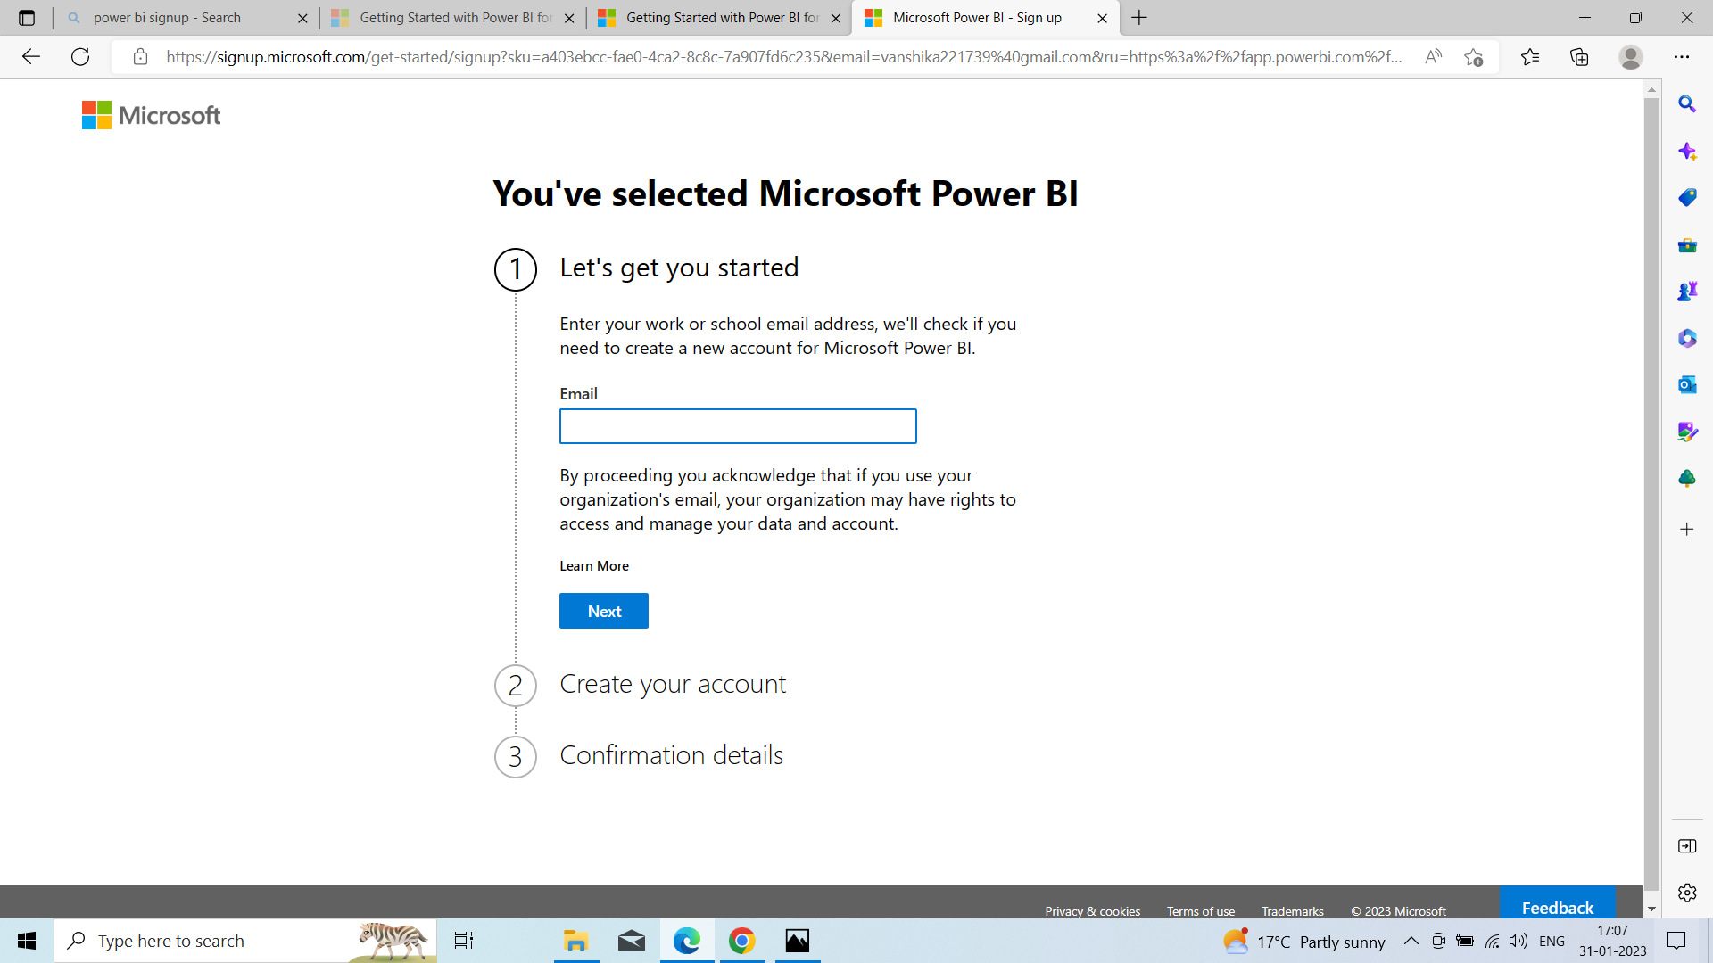
Task: Open the Favorites list icon
Action: pos(1530,57)
